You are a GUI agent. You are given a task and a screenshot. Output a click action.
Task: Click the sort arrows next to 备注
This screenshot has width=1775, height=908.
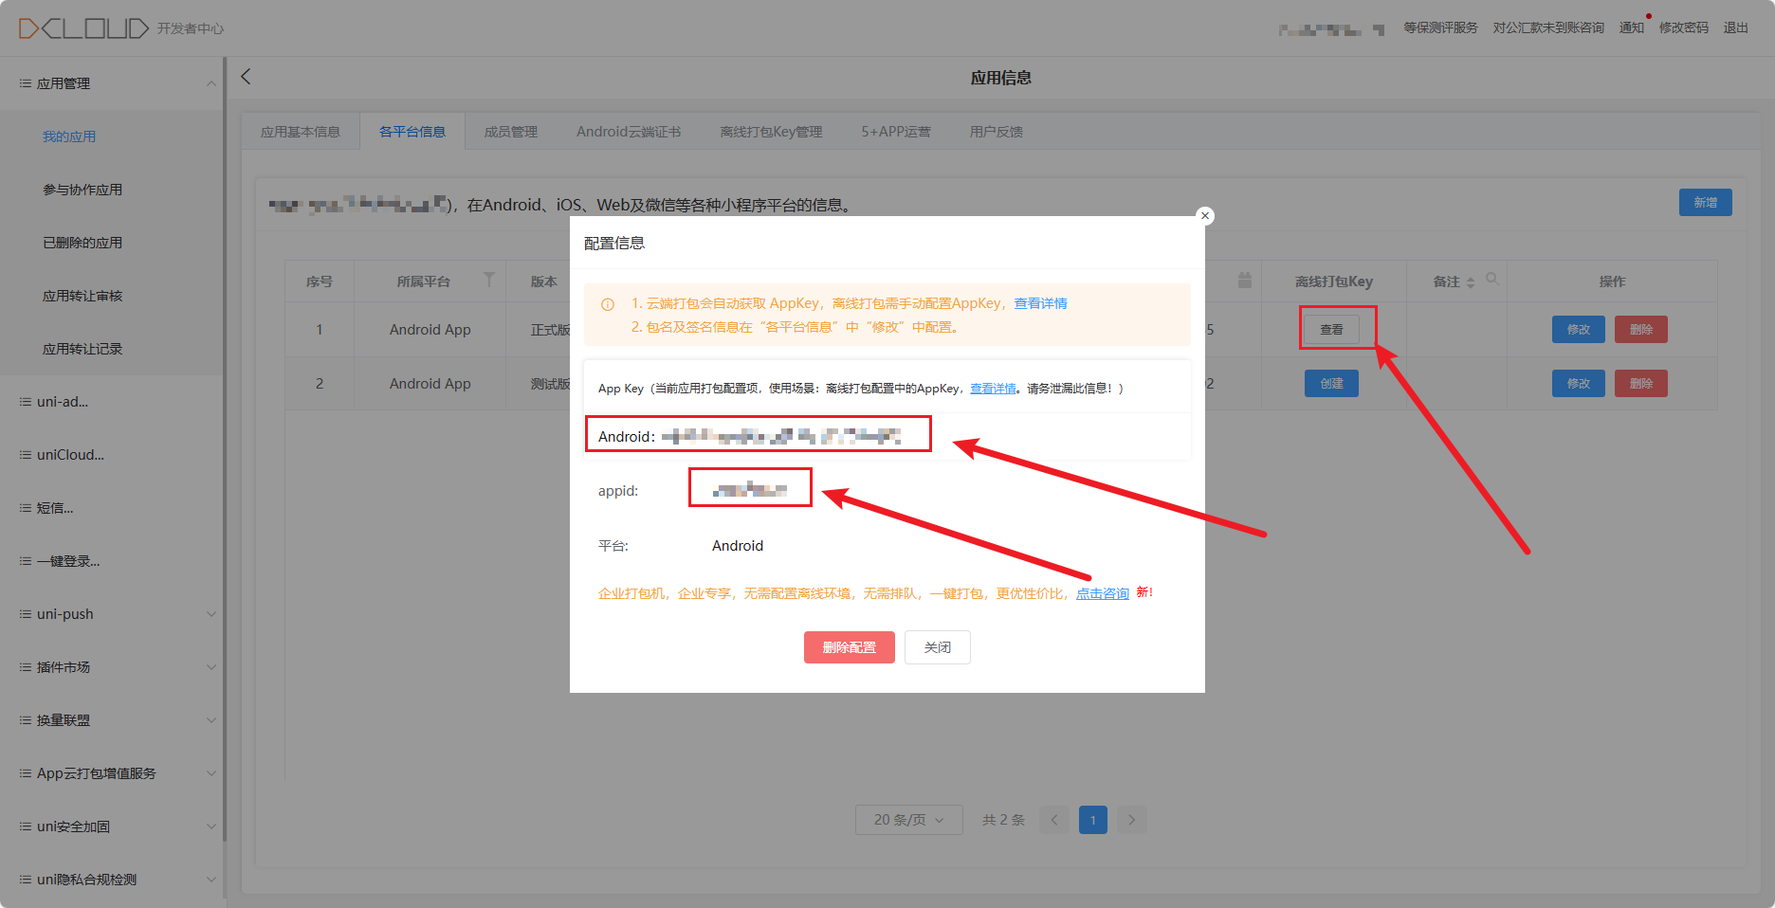click(1471, 282)
